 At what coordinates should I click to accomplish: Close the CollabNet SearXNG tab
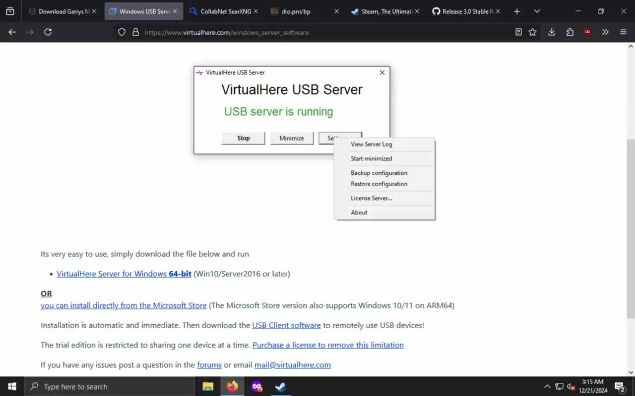[255, 11]
